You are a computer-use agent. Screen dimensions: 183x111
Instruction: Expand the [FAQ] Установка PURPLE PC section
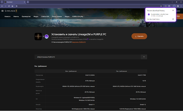[144, 57]
